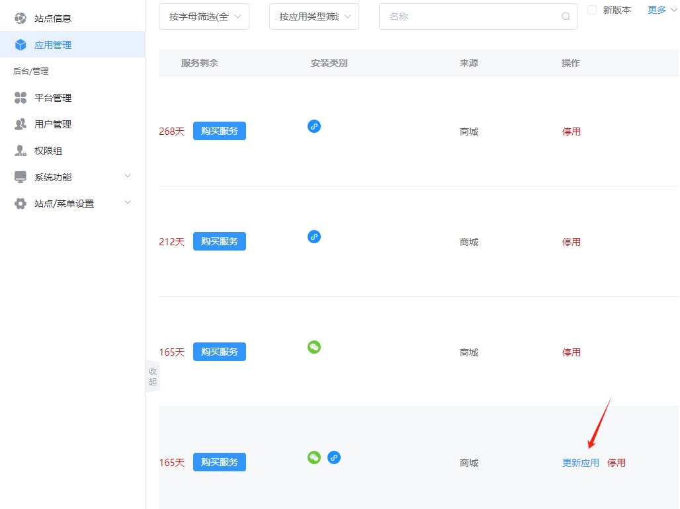680x509 pixels.
Task: Expand the 更多 dropdown link
Action: coord(661,10)
